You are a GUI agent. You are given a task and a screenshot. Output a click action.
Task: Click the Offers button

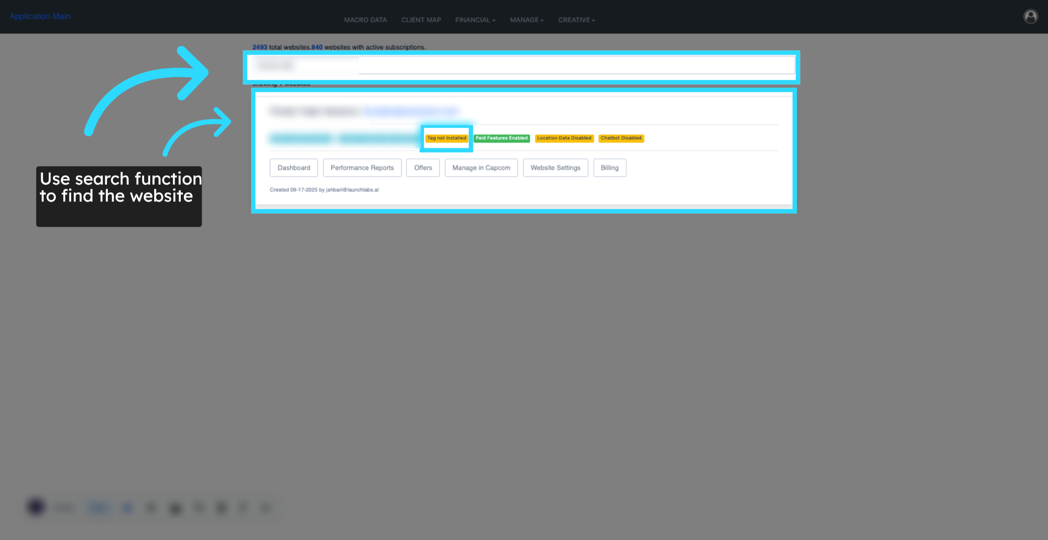click(x=423, y=168)
